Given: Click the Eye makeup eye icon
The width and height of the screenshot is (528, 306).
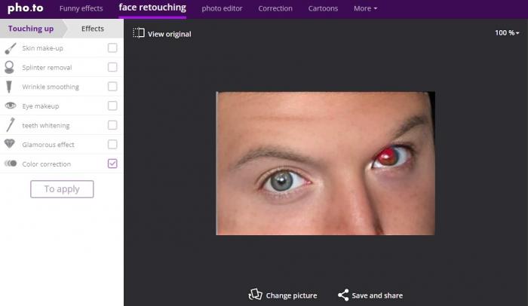Looking at the screenshot, I should pos(11,106).
